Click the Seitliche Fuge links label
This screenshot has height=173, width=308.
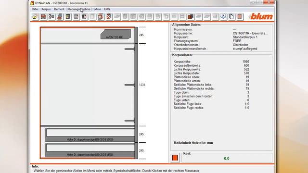pyautogui.click(x=188, y=104)
